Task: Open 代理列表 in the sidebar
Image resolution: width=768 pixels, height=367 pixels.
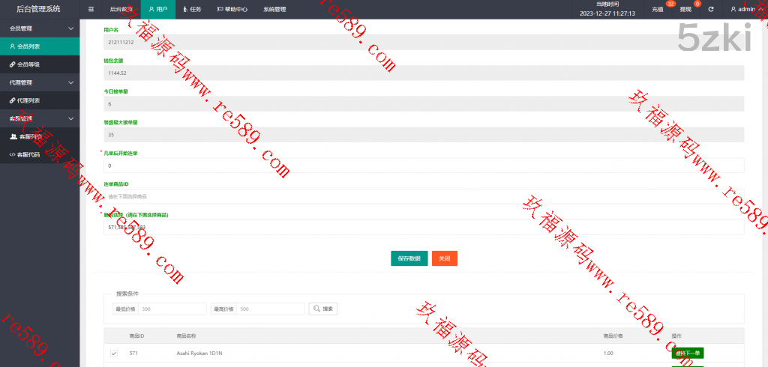Action: 30,100
